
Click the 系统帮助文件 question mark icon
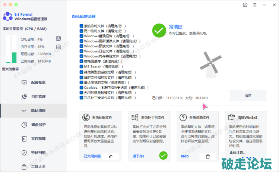coord(183,117)
